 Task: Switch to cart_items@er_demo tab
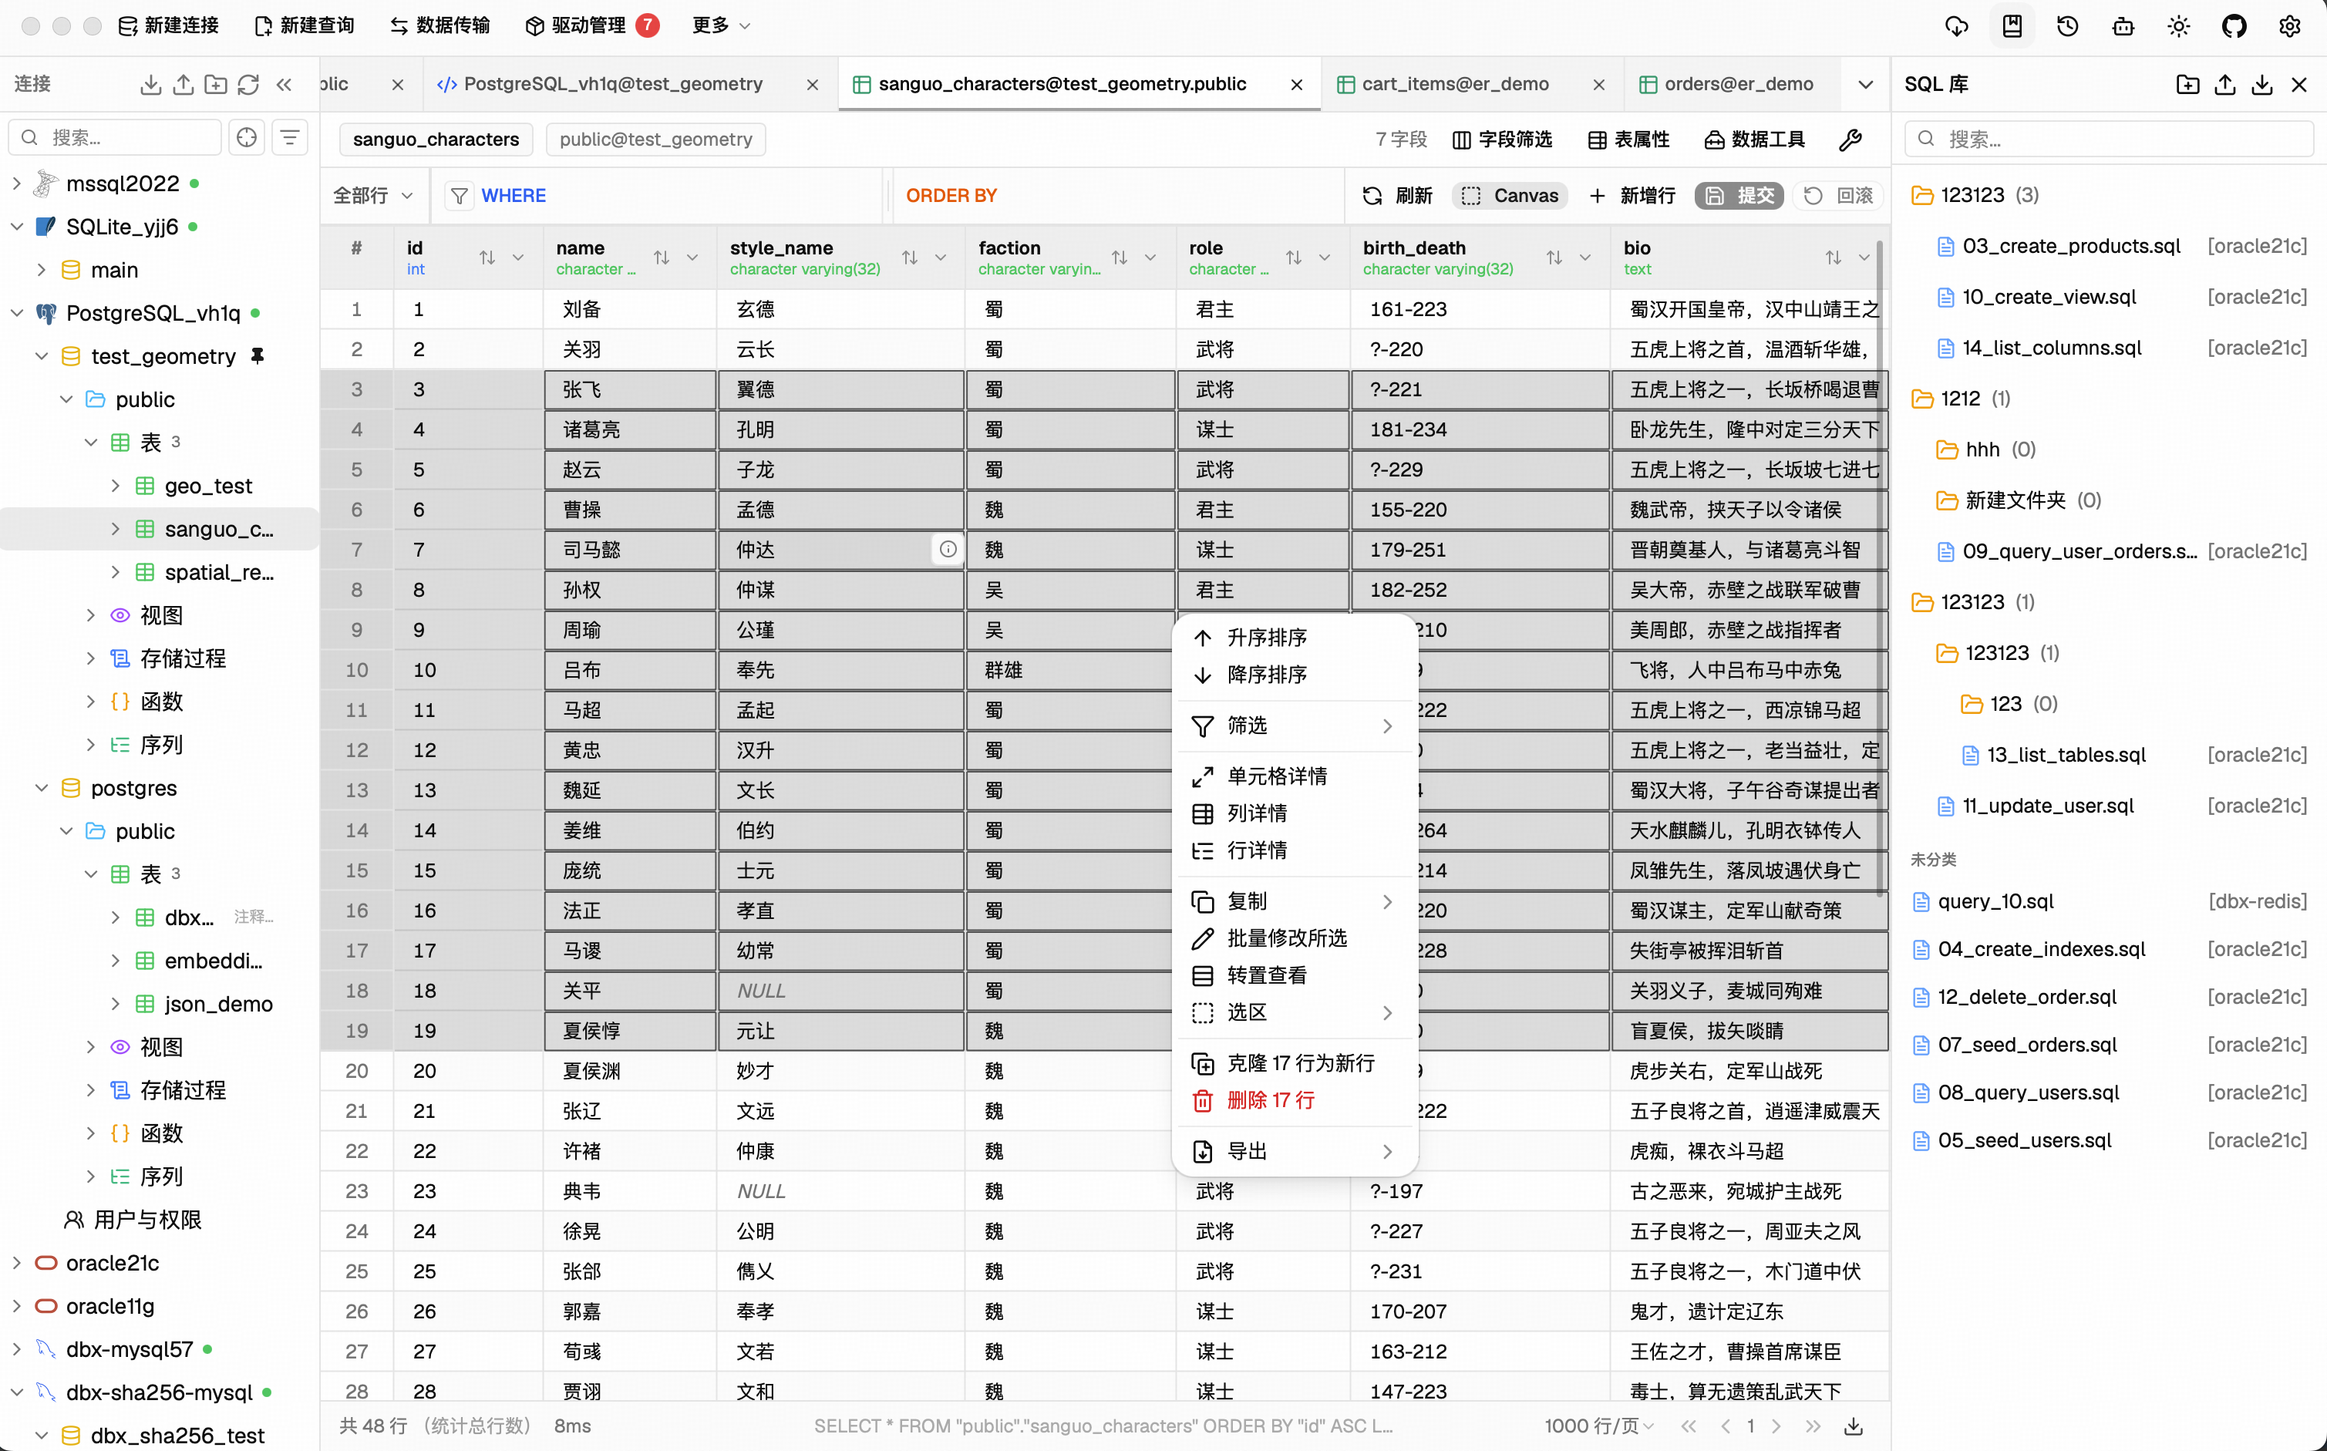(x=1472, y=85)
